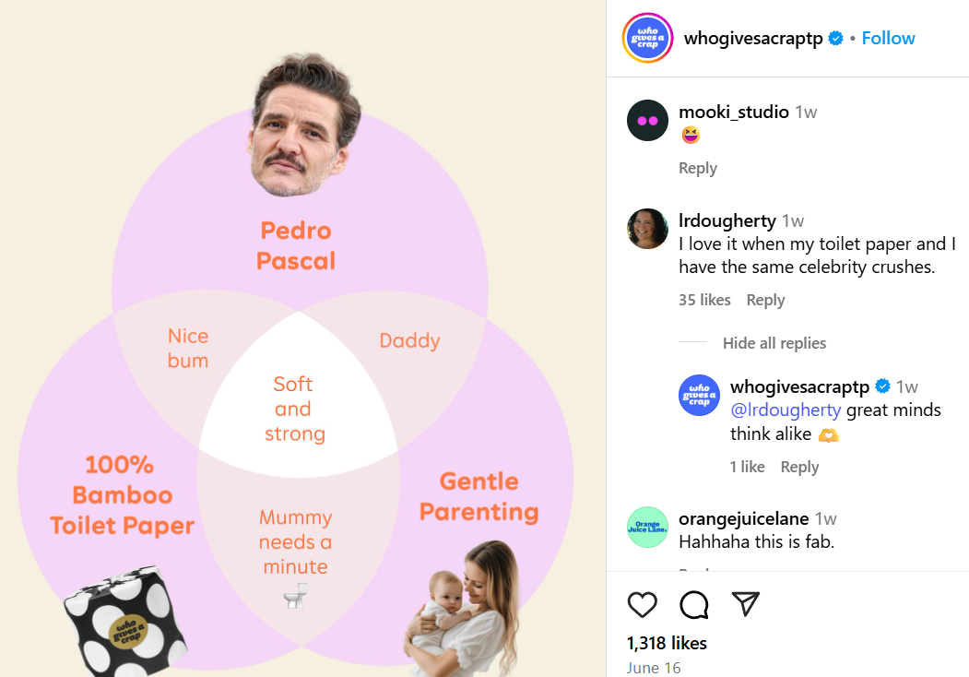
Task: Share the post with the paper plane icon
Action: click(745, 603)
